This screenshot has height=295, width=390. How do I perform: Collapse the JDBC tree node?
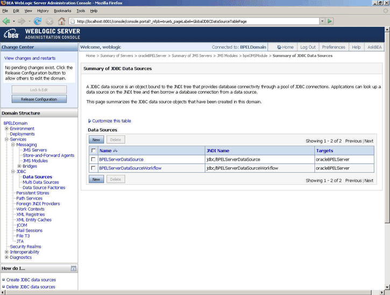click(x=13, y=171)
